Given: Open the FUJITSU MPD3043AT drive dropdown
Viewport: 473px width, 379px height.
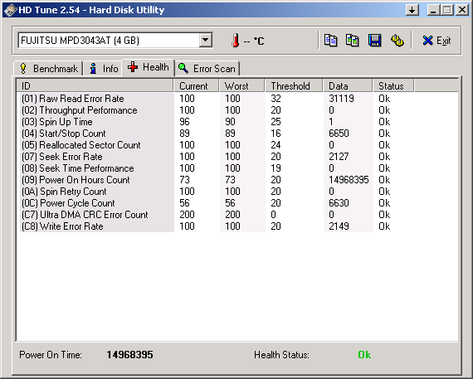Looking at the screenshot, I should 206,40.
